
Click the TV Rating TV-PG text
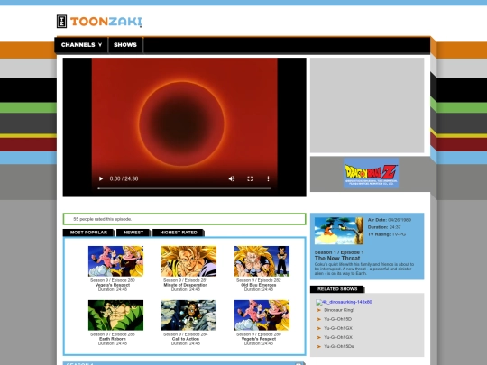click(x=387, y=234)
